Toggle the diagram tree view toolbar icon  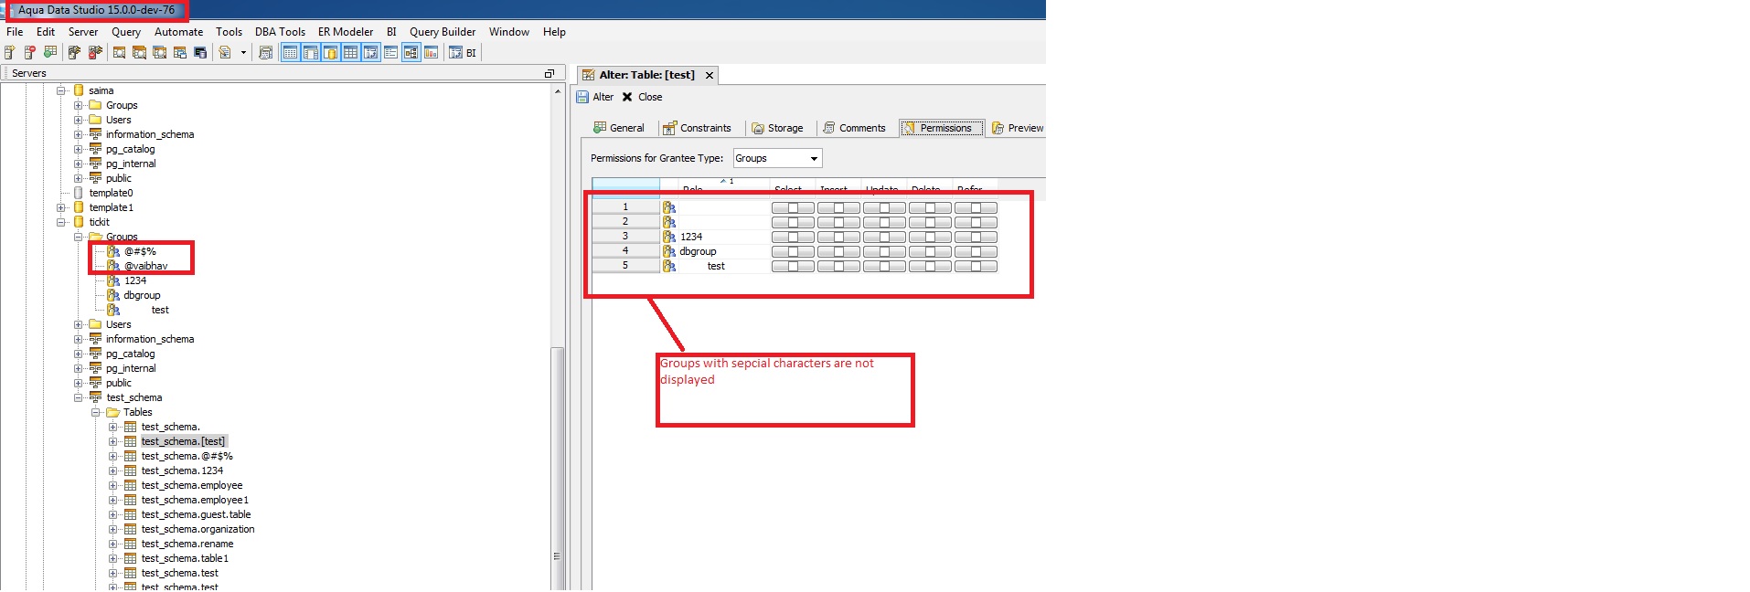pyautogui.click(x=411, y=52)
